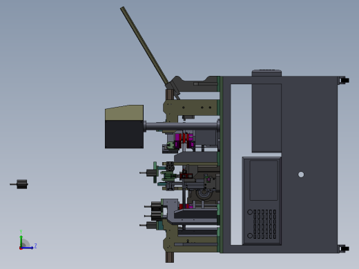This screenshot has width=359, height=269.
Task: Select the horizontal gray shaft
Action: (x=182, y=126)
